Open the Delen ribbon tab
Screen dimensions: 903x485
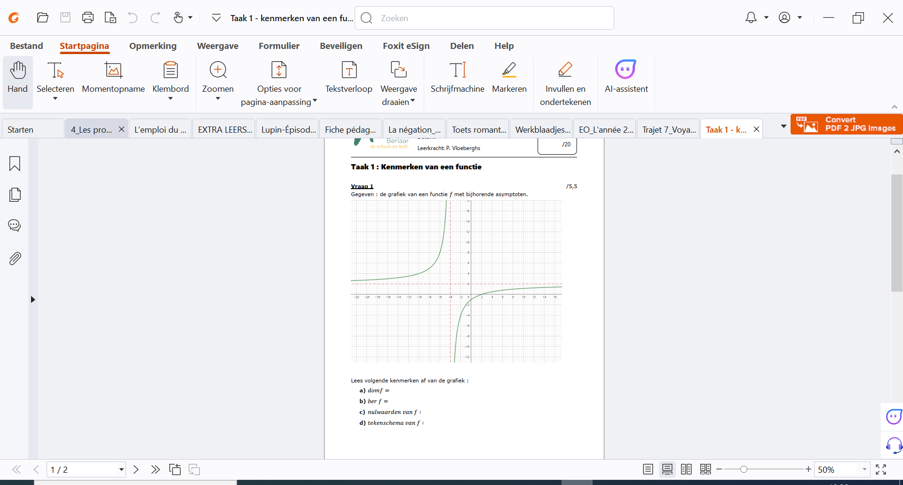pyautogui.click(x=462, y=46)
